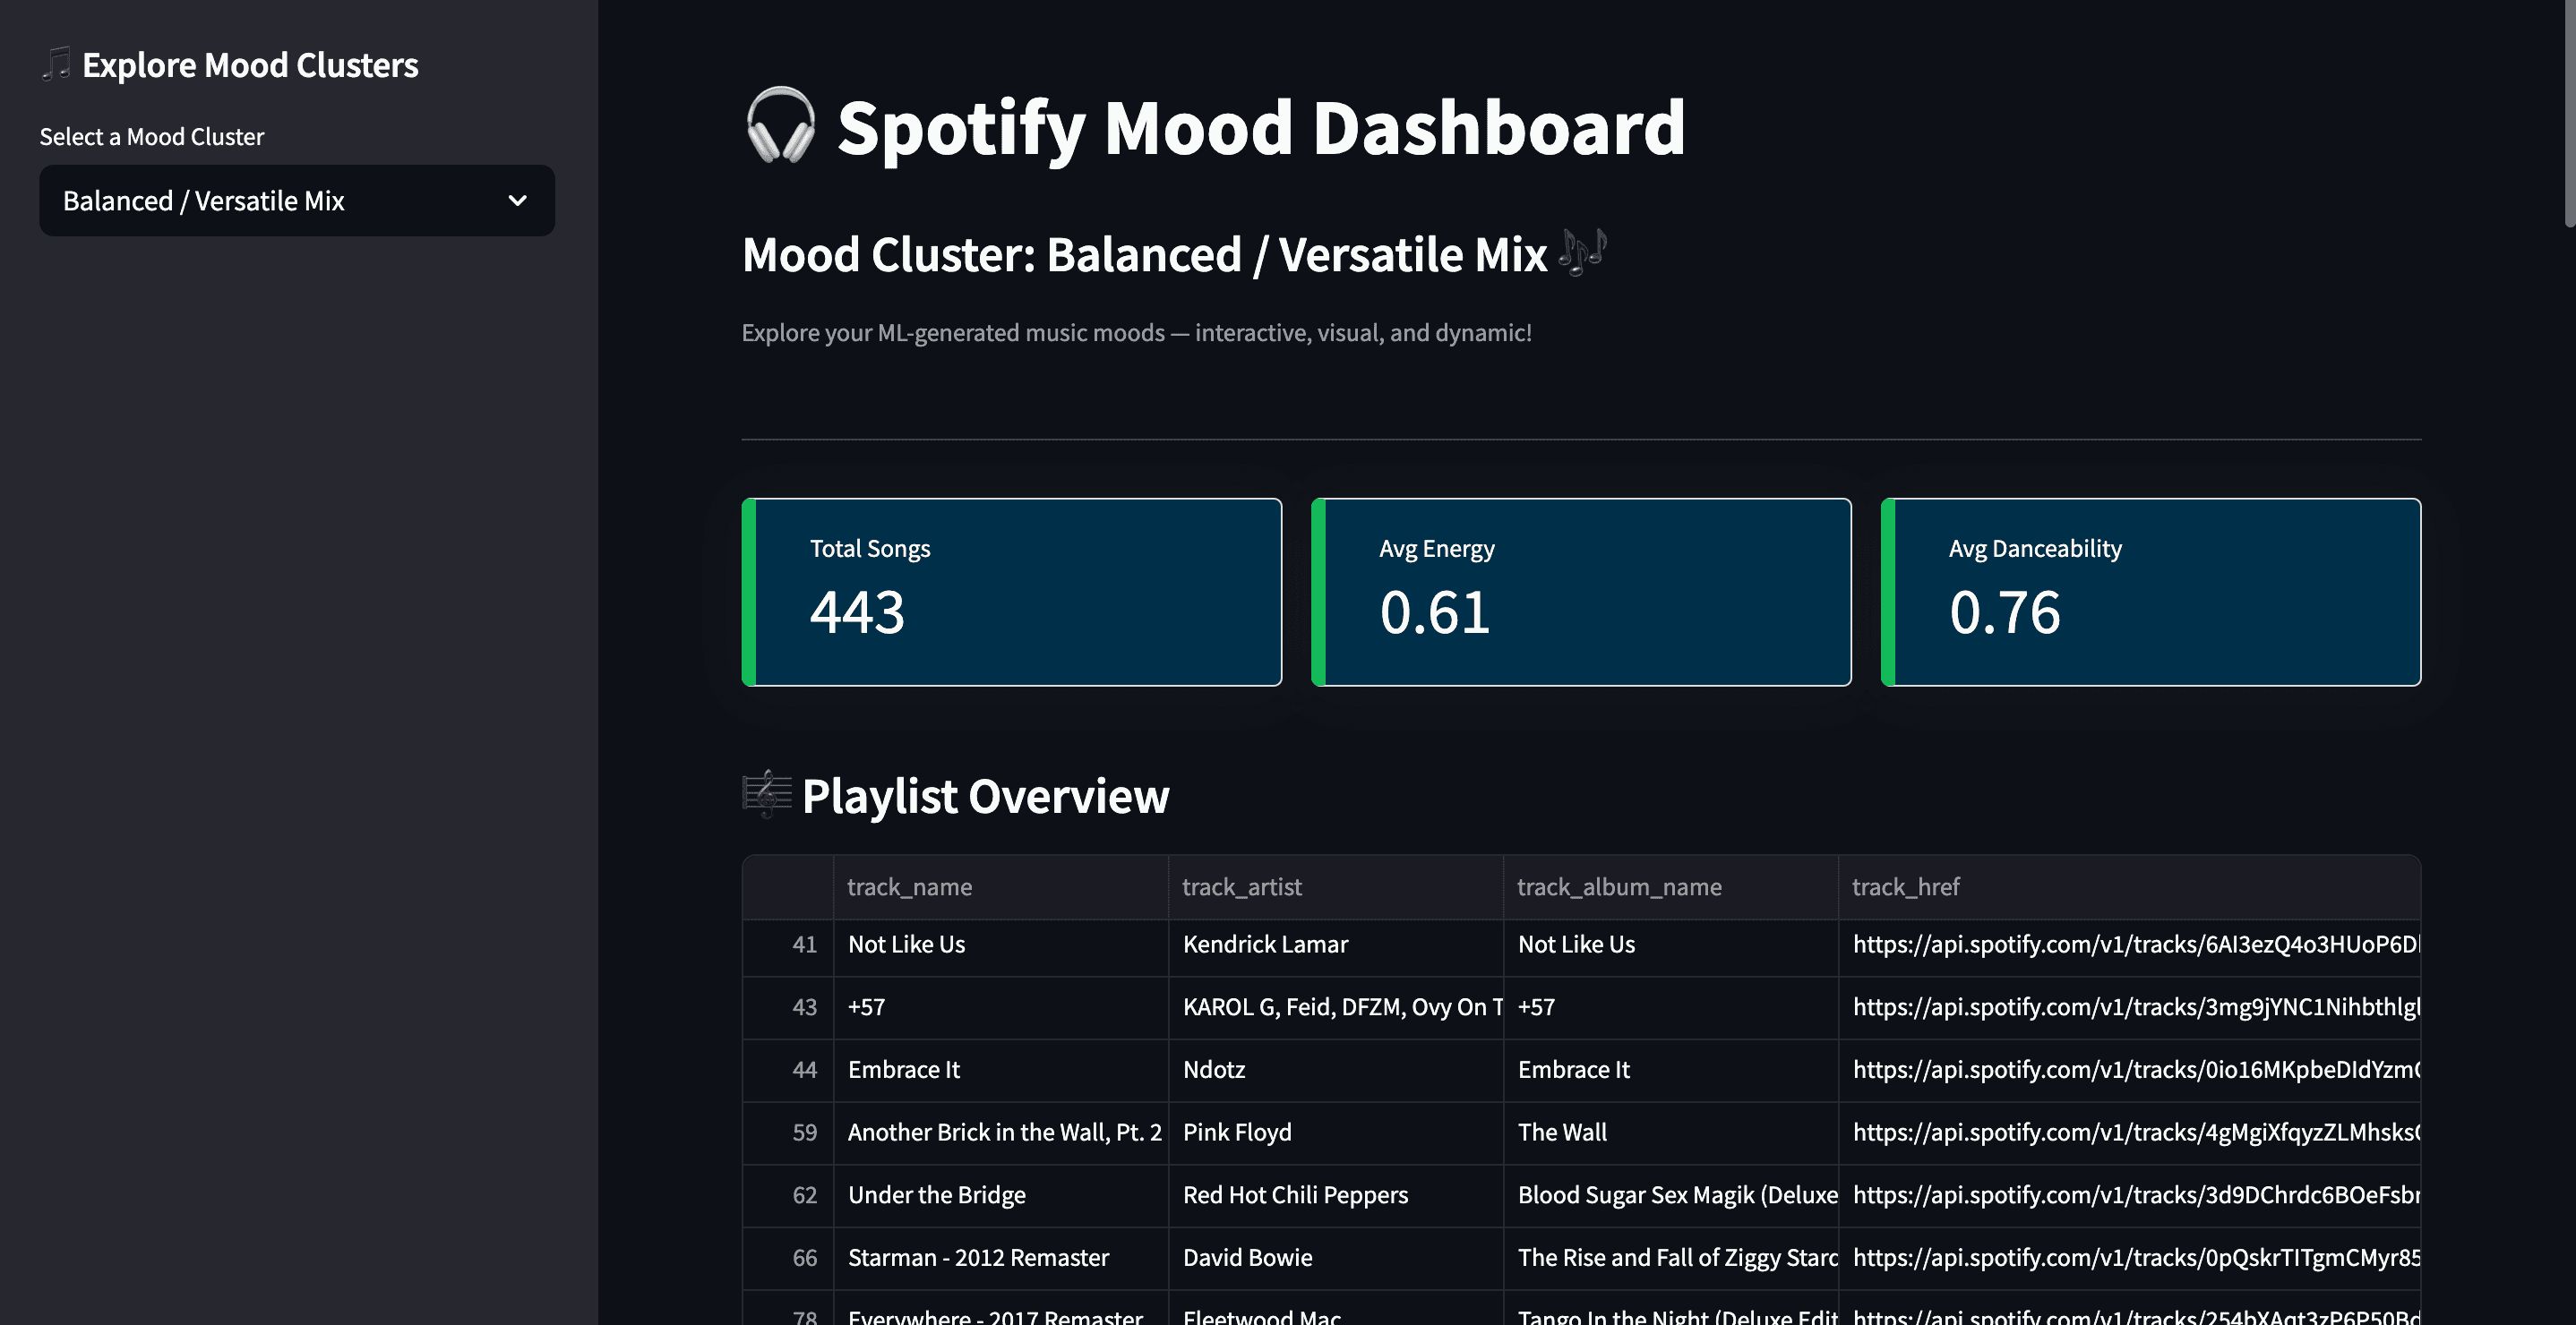Click the track_href link in Pink Floyd's row
Screen dimensions: 2576x1325
click(2130, 1133)
